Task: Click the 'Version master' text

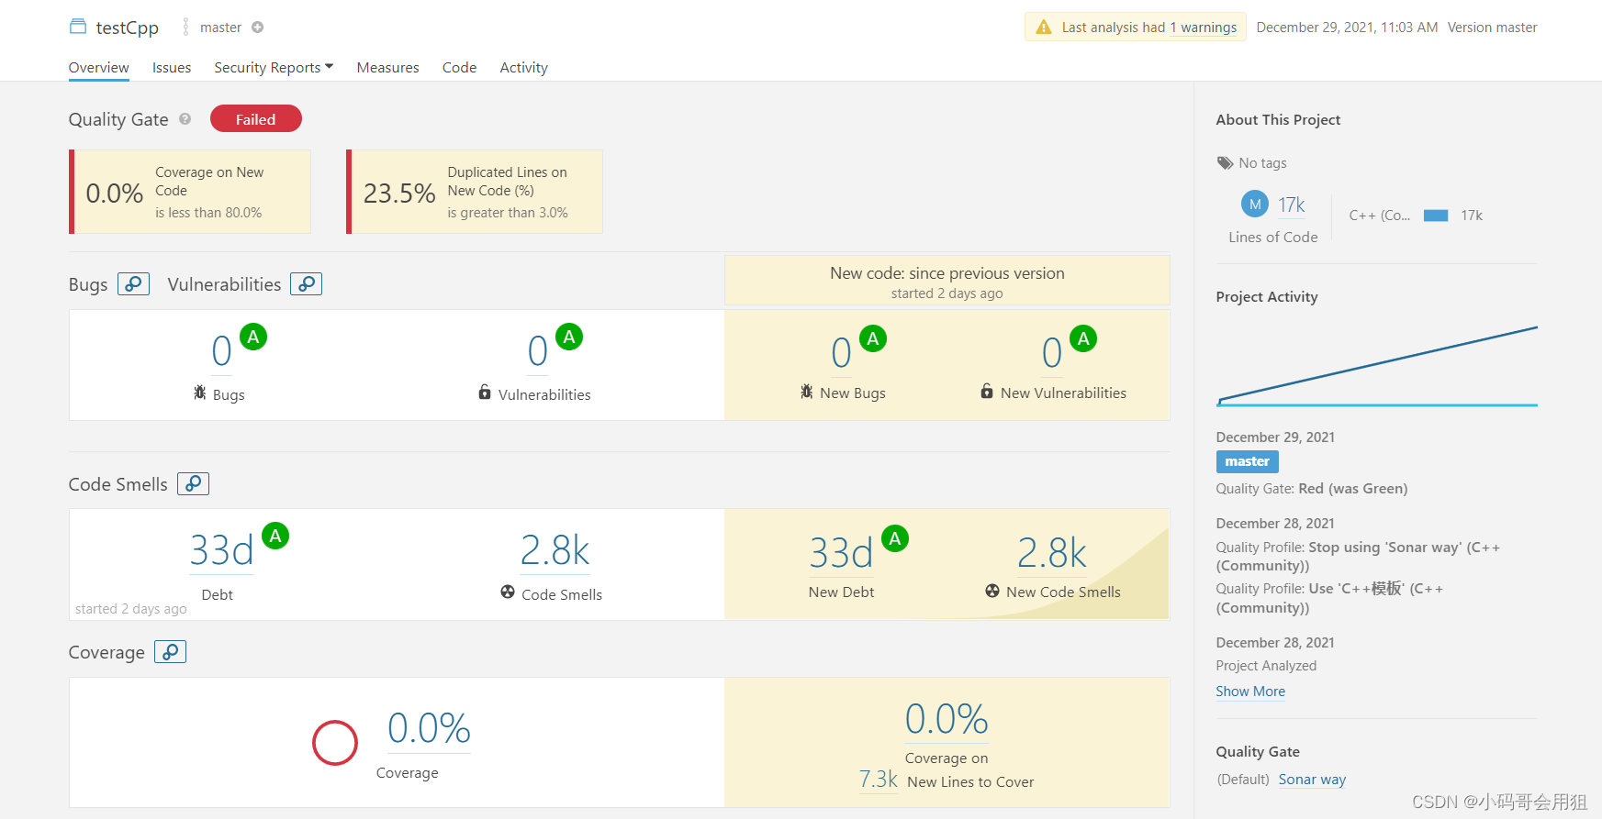Action: (x=1492, y=28)
